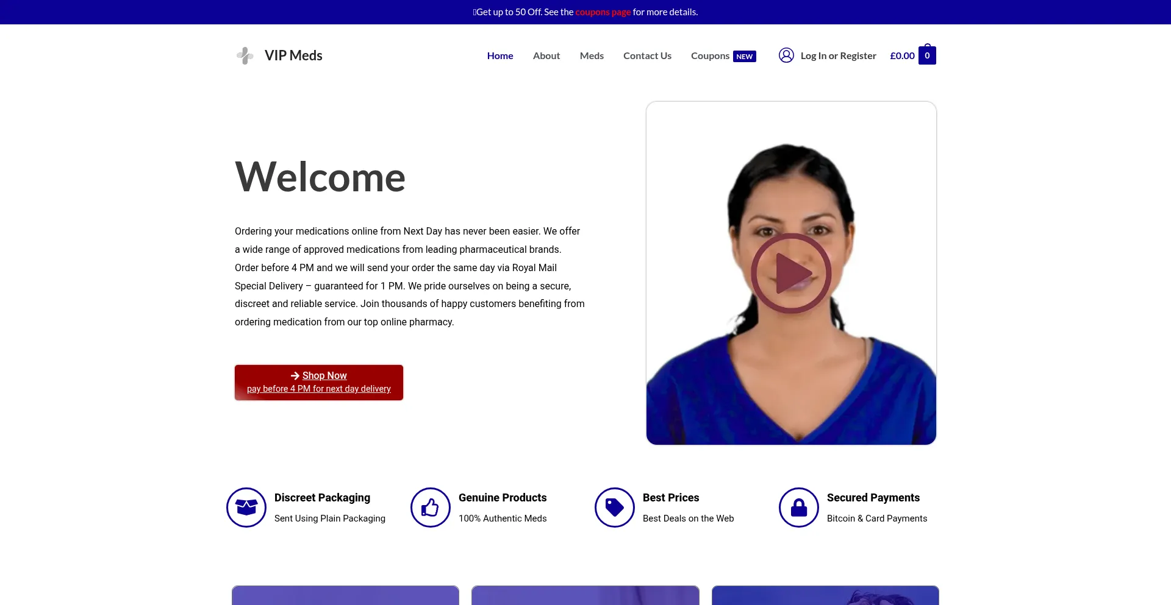Open the Coupons menu item

[710, 55]
